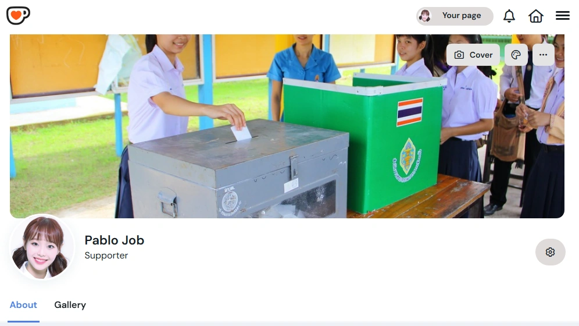Click the green emblem on voting booth
The width and height of the screenshot is (579, 326).
[408, 160]
